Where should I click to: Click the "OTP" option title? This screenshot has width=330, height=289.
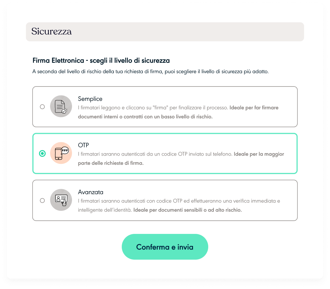coord(83,145)
